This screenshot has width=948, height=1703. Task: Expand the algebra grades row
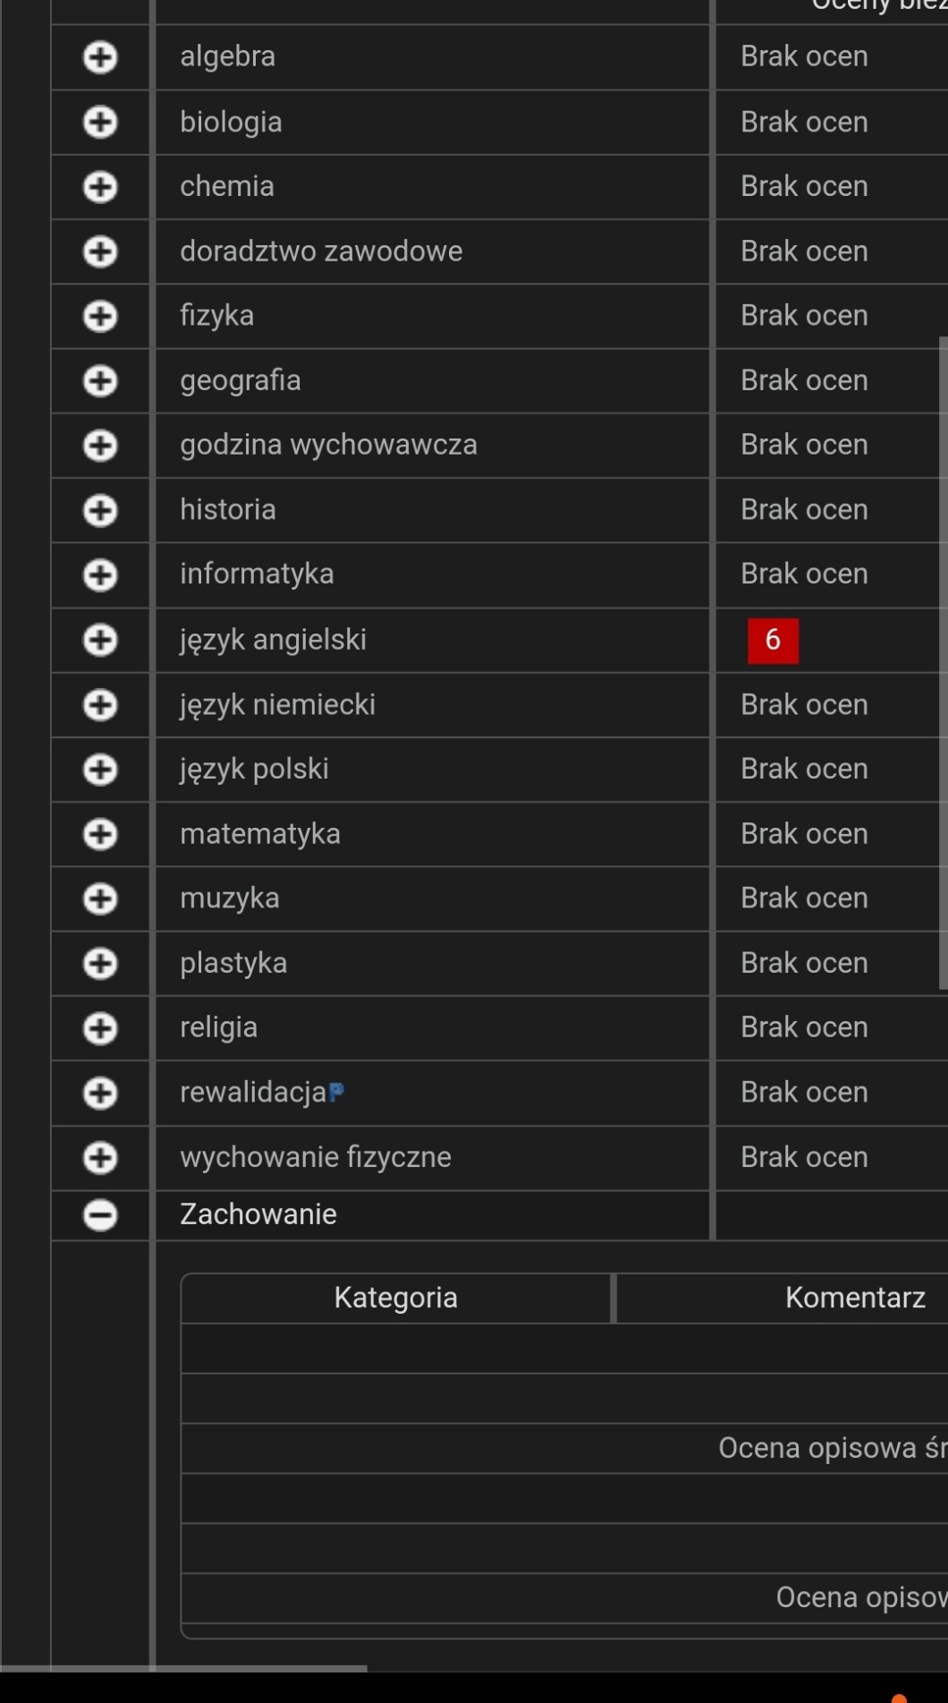pyautogui.click(x=100, y=57)
